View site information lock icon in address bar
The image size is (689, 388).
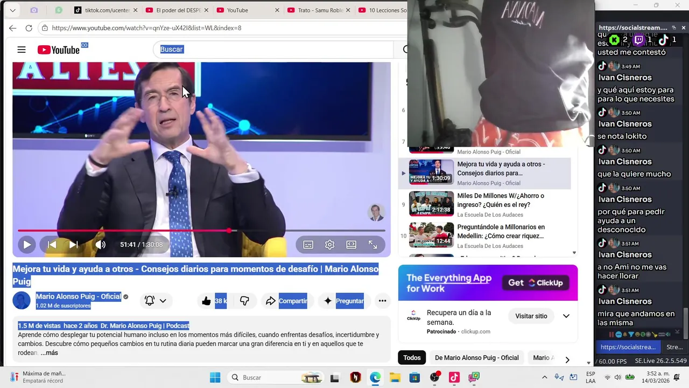(x=45, y=28)
